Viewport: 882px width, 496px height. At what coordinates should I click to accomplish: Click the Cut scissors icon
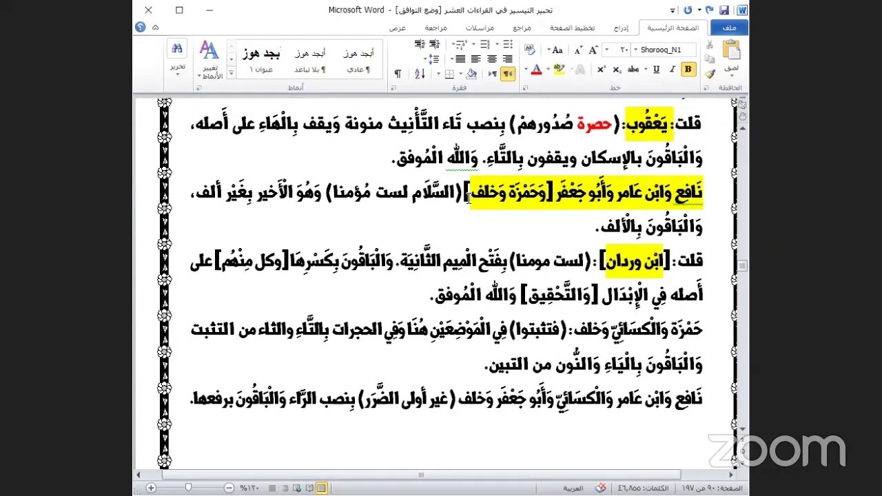709,45
